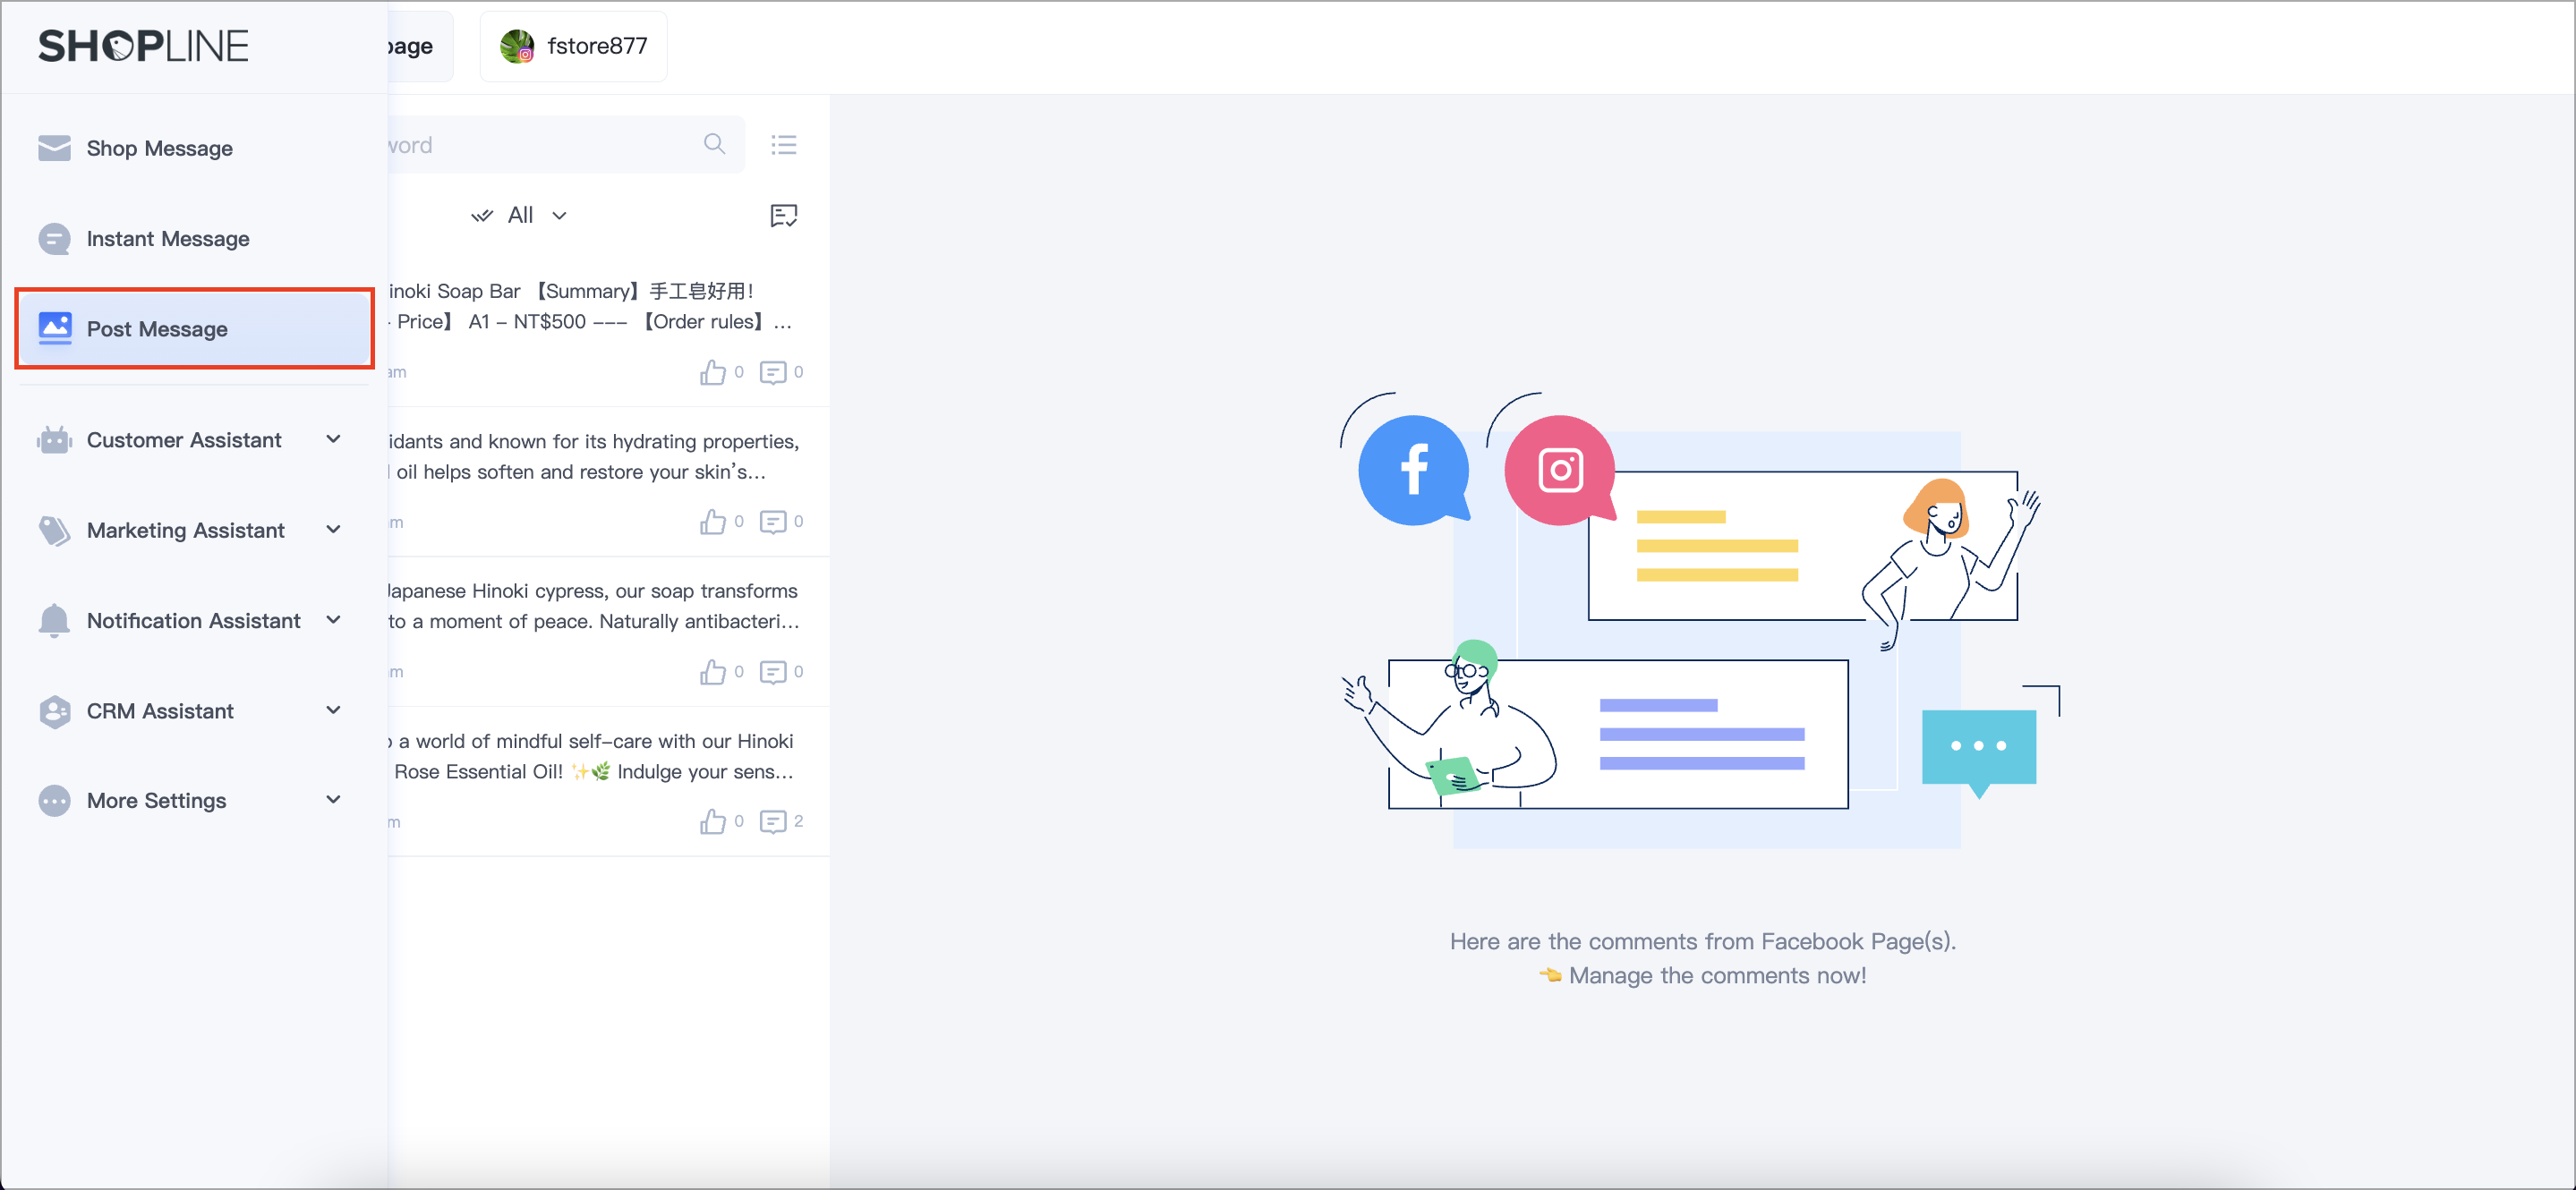Screen dimensions: 2576x1190
Task: Click the double-check icon beside All
Action: pyautogui.click(x=482, y=215)
